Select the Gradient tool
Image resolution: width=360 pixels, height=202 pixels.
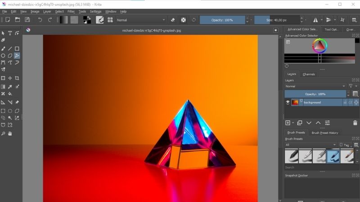(x=3, y=87)
